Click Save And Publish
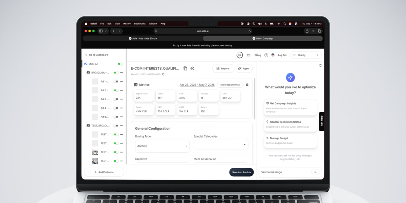406x203 pixels. click(241, 172)
